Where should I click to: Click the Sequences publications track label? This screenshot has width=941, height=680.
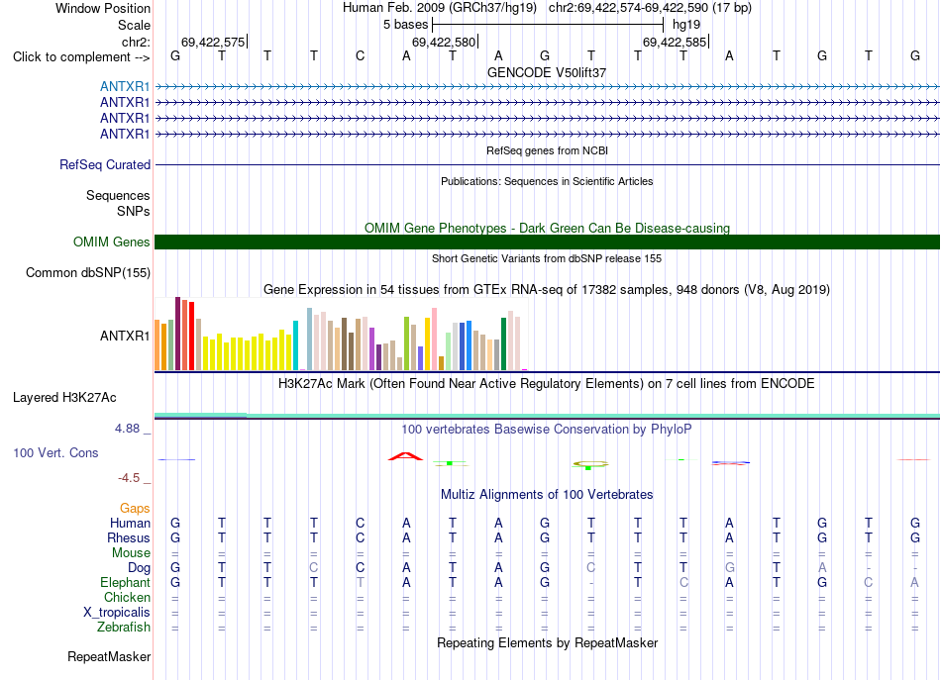[118, 195]
